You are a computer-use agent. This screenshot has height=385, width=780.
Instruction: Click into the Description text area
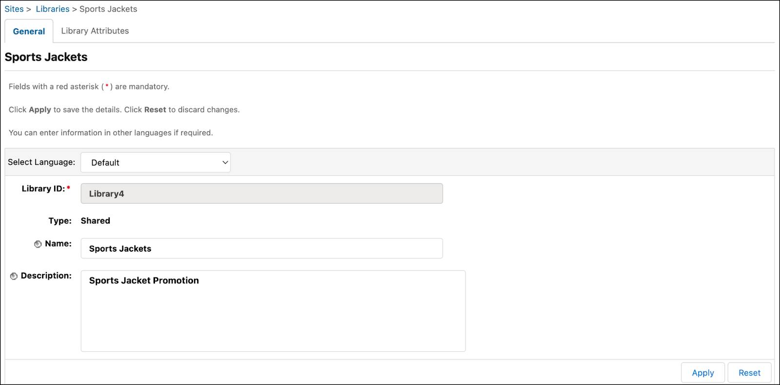pos(273,311)
